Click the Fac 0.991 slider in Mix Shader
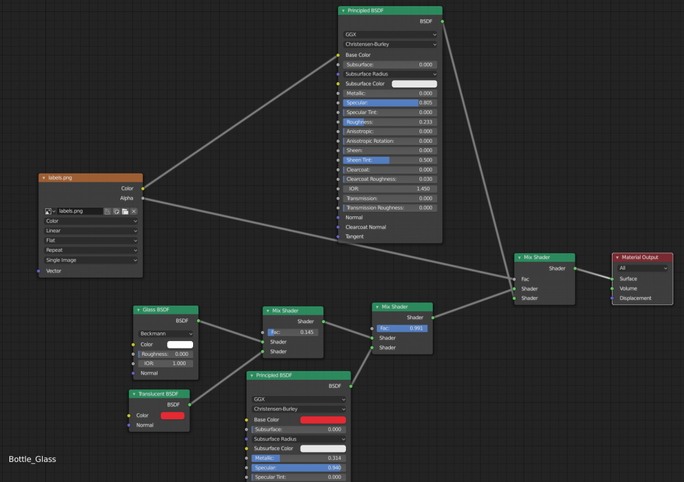684x482 pixels. point(401,328)
